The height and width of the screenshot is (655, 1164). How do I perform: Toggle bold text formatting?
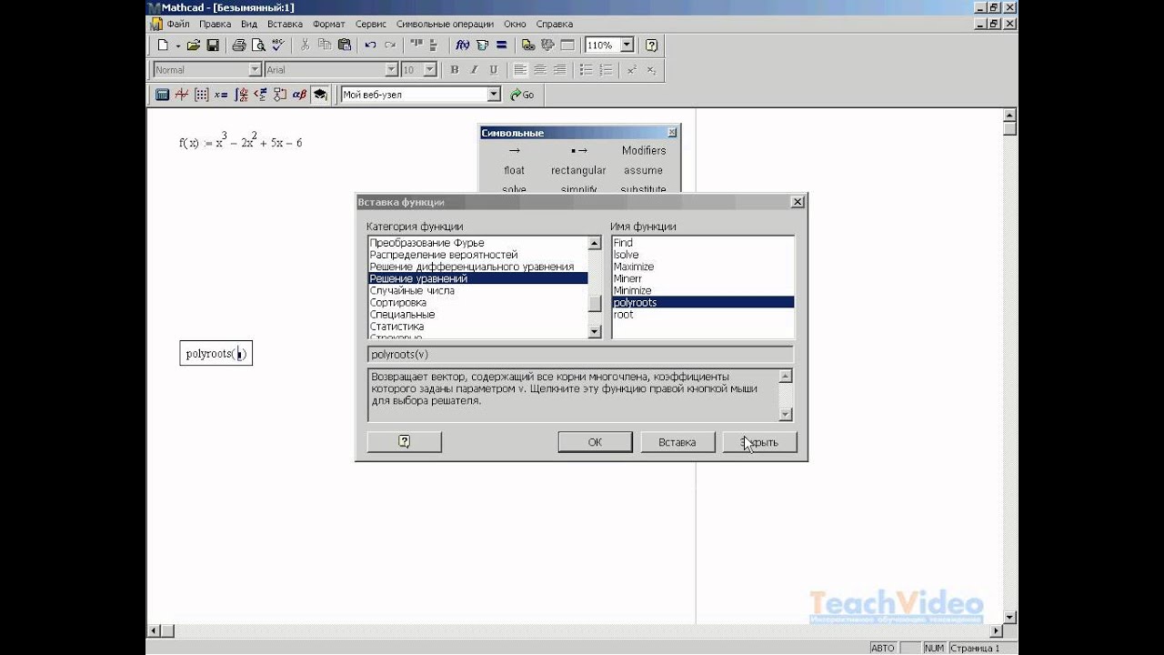(455, 69)
